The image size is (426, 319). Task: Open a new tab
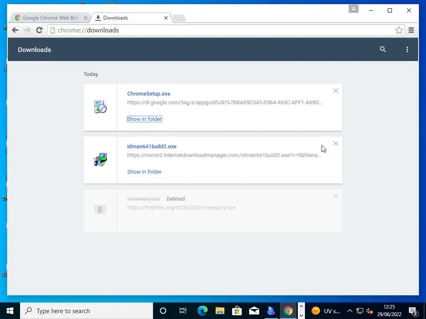pos(179,18)
